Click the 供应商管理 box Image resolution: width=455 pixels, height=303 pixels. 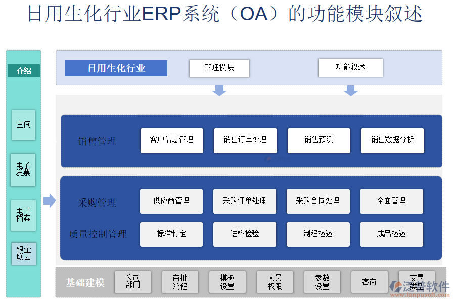click(171, 201)
